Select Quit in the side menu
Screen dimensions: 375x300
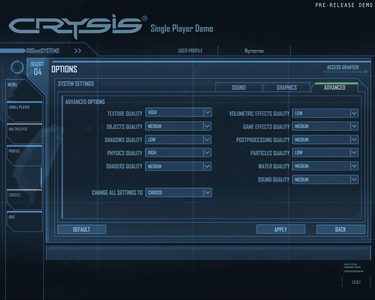click(x=24, y=221)
